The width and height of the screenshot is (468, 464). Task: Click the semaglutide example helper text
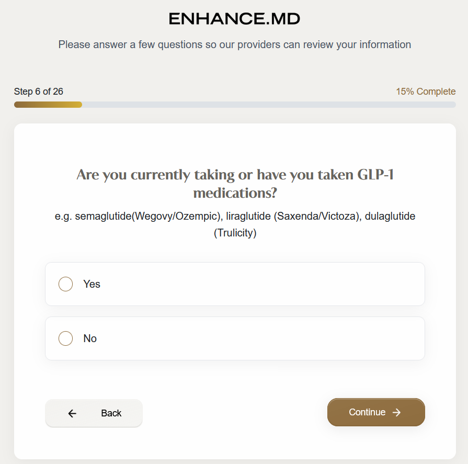(235, 216)
